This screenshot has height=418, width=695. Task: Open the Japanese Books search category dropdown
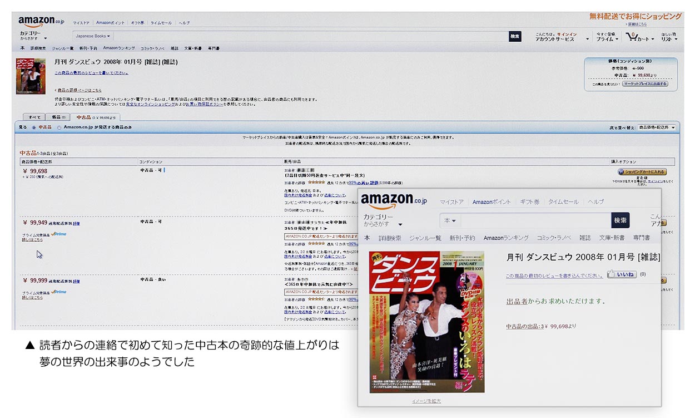tap(93, 36)
